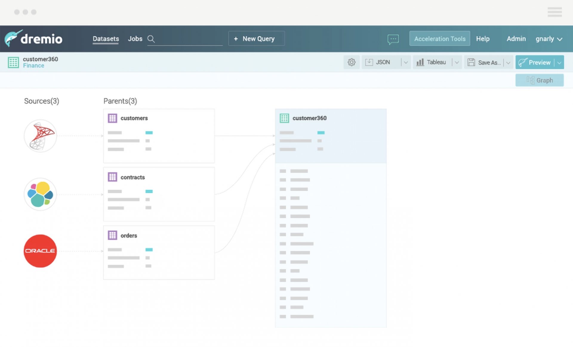The image size is (573, 347).
Task: Click the JSON download icon
Action: pos(369,62)
